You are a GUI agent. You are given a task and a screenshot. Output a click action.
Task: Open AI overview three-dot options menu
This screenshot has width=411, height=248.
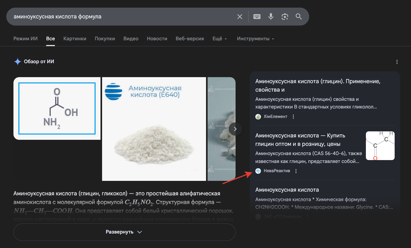(397, 62)
